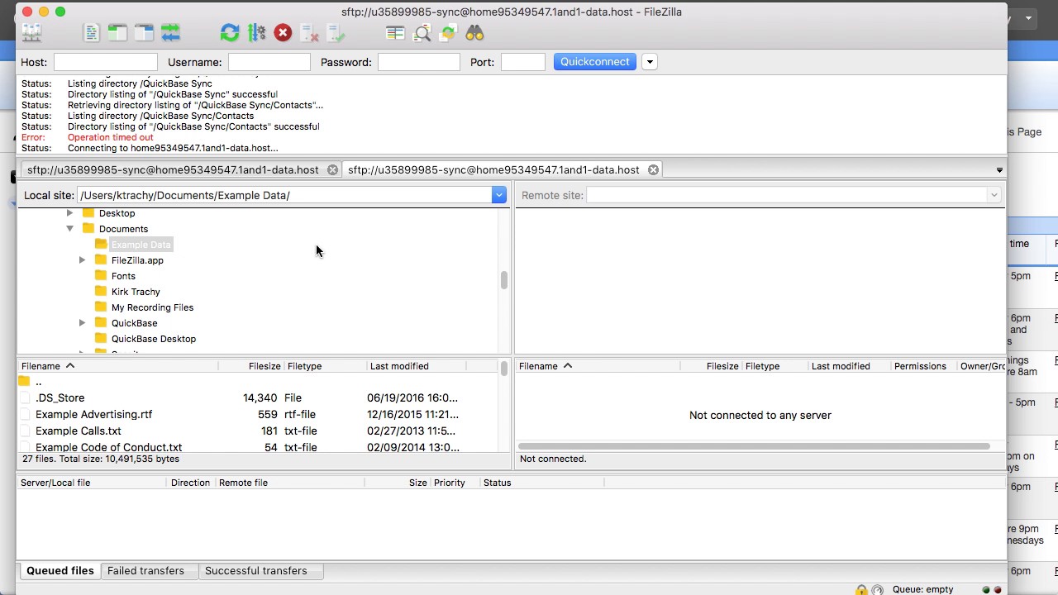Screen dimensions: 1058x595
Task: Click the speed limits gauge icon
Action: coord(877,589)
